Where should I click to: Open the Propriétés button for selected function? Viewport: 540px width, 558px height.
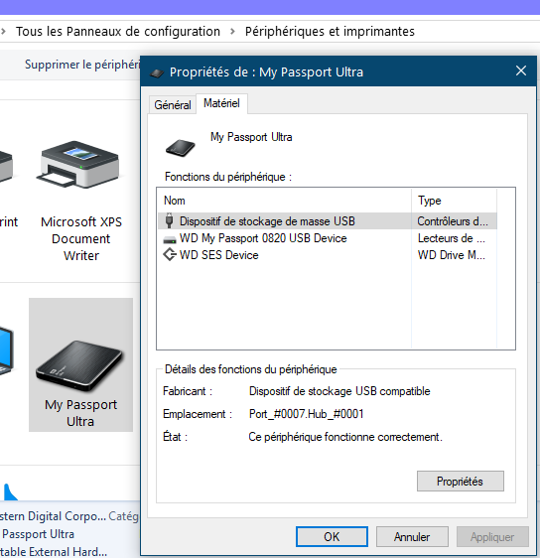point(461,482)
